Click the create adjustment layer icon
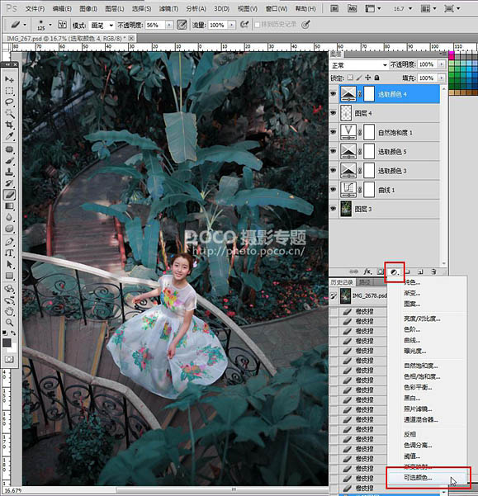Screen dimensions: 478x496 point(394,272)
